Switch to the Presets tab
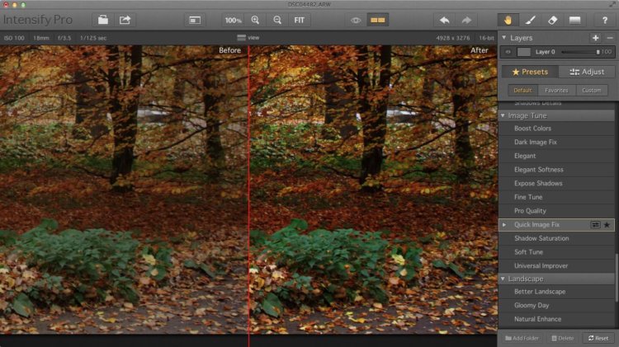 point(530,72)
